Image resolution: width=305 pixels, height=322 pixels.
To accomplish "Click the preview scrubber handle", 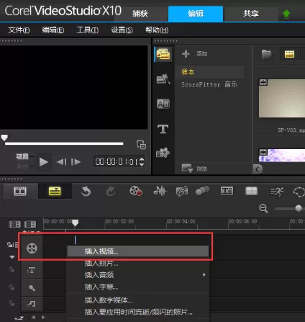I will [4, 138].
